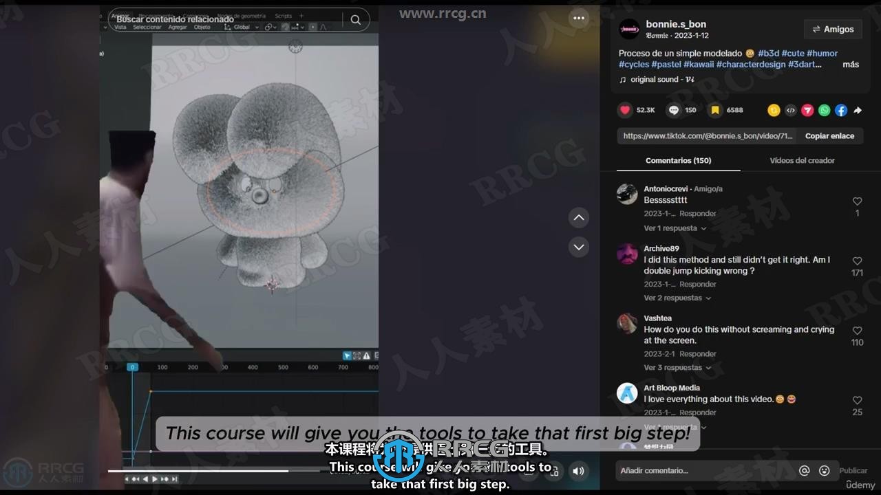Open comments via speech bubble icon
This screenshot has height=495, width=881.
click(674, 110)
